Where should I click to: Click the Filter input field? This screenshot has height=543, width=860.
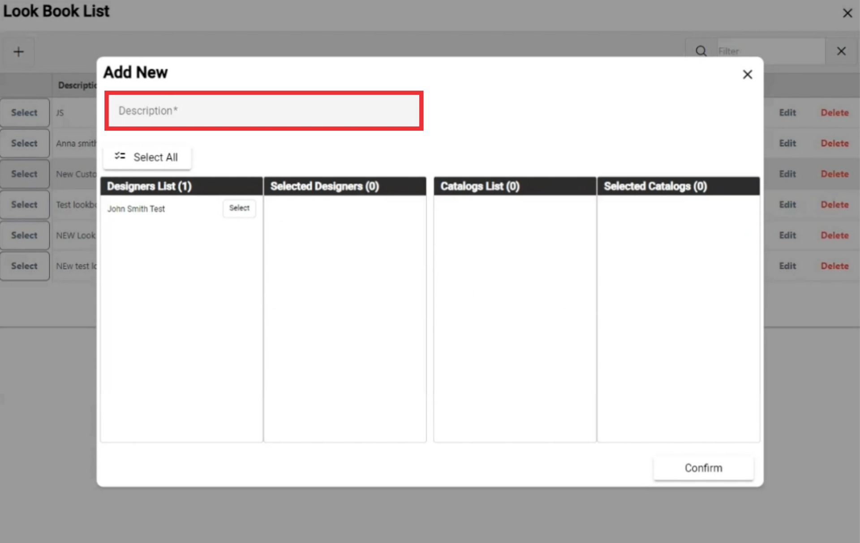pos(770,51)
